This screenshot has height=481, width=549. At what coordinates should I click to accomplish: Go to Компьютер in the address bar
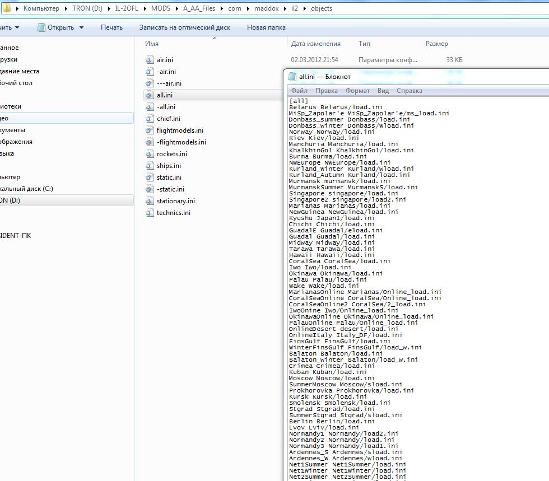(41, 8)
